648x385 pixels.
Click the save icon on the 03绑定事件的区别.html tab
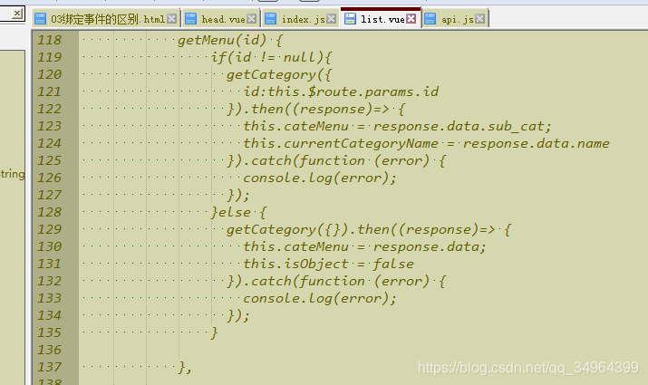(40, 19)
